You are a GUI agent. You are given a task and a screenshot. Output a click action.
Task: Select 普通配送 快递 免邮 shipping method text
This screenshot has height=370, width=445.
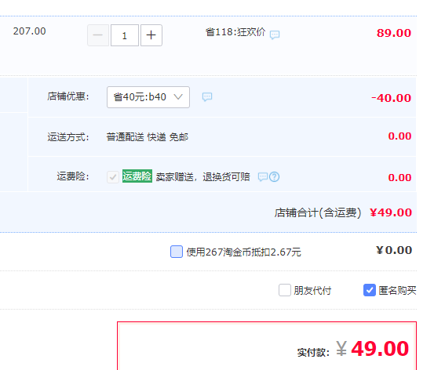point(148,137)
